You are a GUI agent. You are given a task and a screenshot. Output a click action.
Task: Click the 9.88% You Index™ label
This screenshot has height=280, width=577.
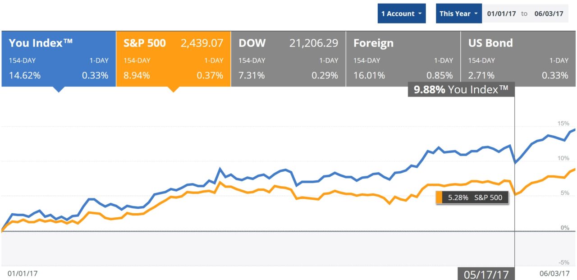(x=461, y=89)
